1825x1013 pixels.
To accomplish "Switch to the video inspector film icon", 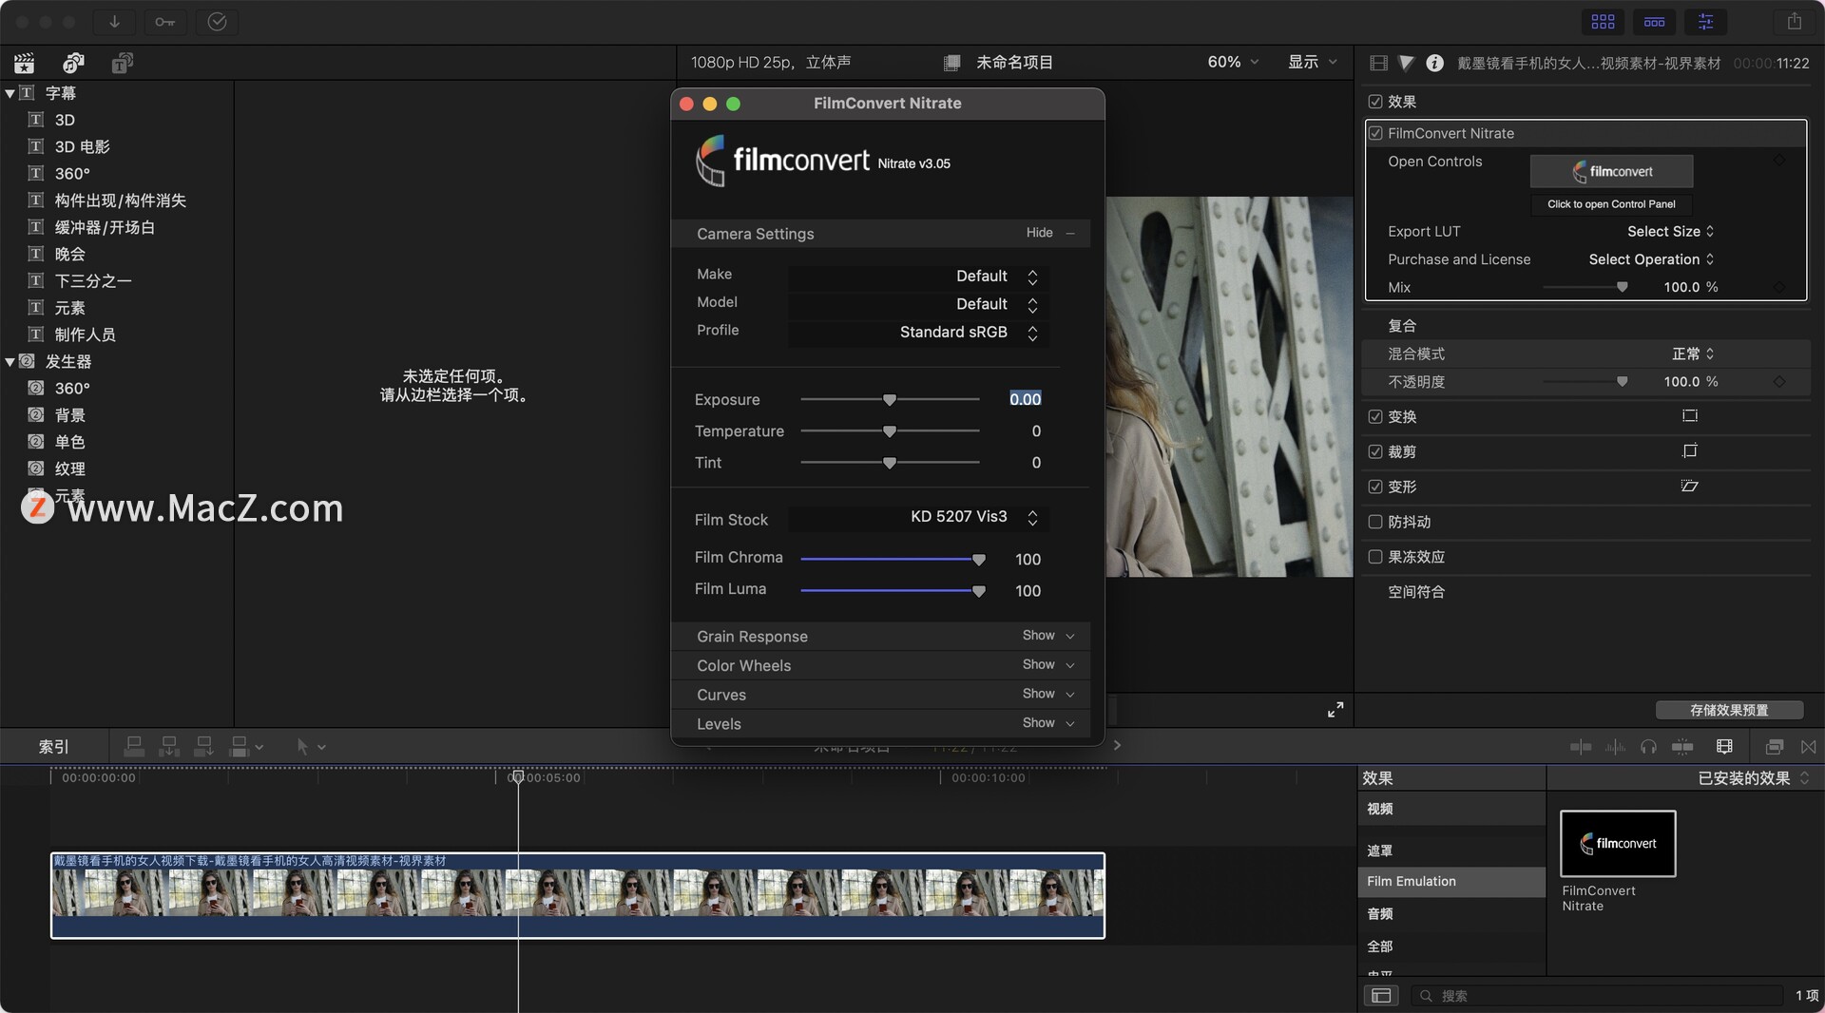I will pyautogui.click(x=1378, y=63).
